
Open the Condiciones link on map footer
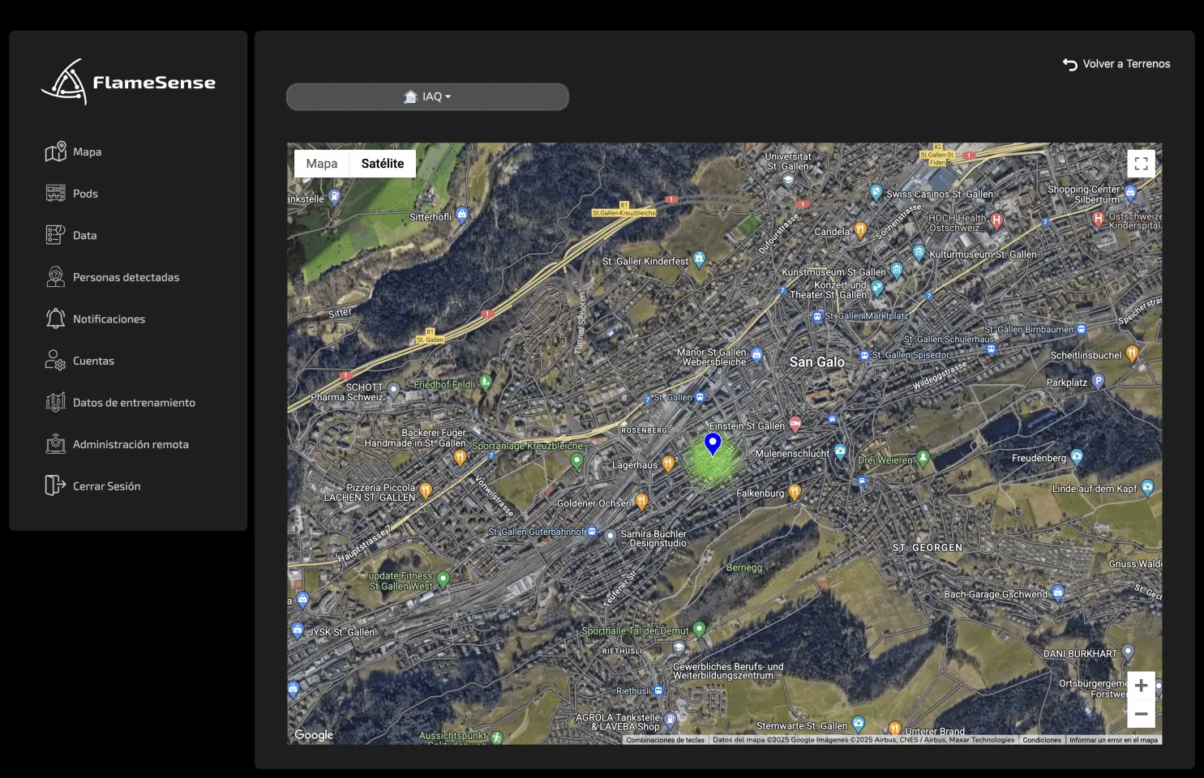pos(1042,740)
